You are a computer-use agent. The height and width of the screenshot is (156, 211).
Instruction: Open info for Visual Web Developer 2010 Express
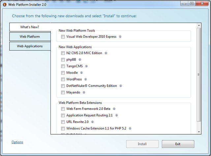point(120,37)
